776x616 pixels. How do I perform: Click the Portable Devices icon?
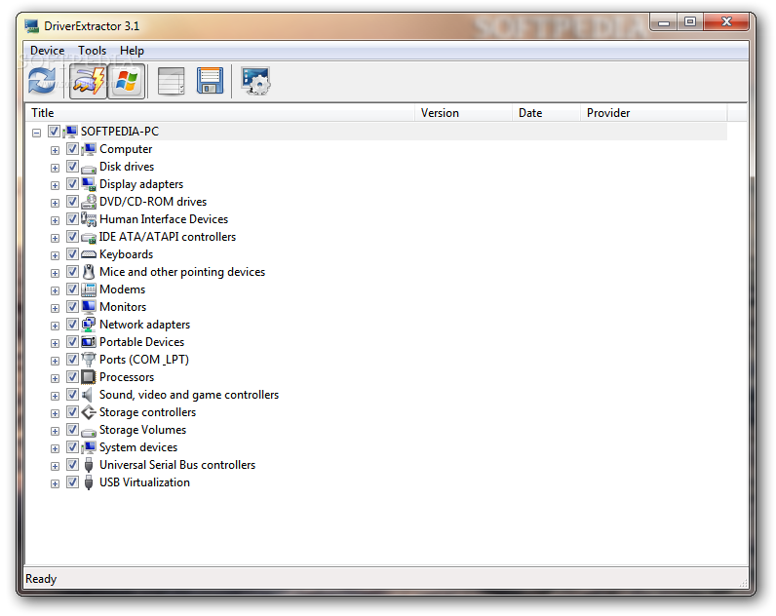coord(89,342)
